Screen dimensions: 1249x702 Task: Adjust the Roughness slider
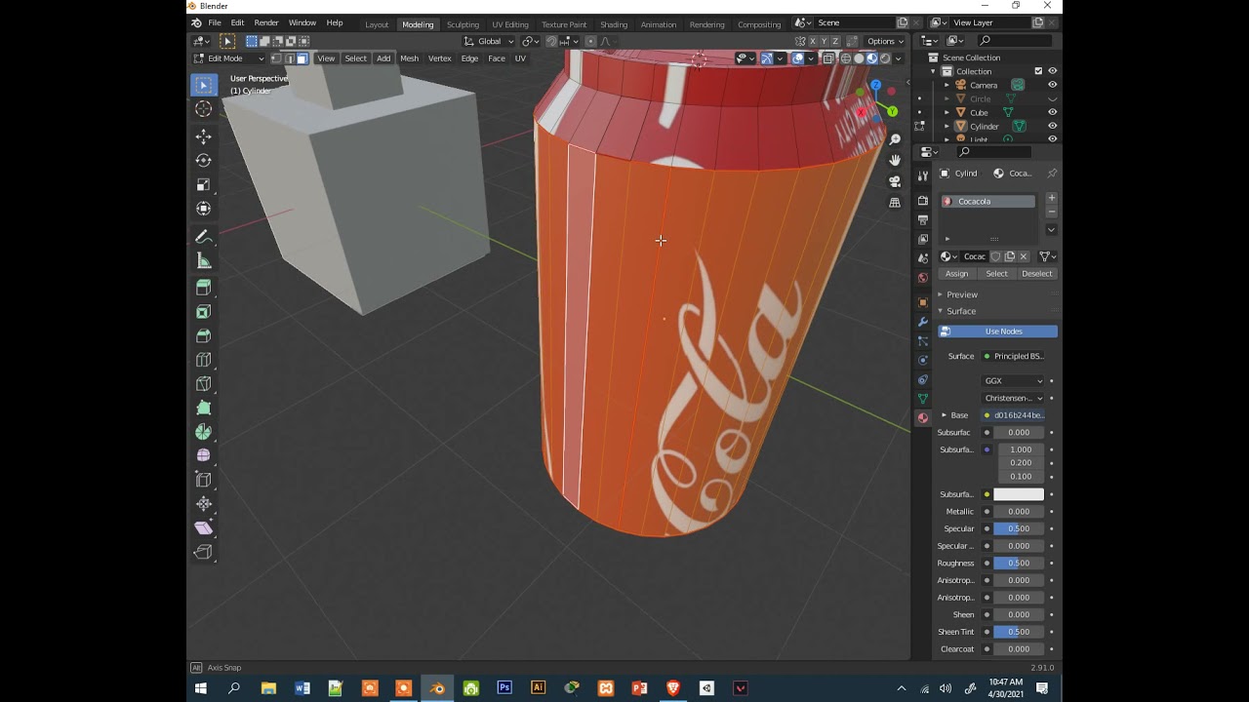[x=1019, y=563]
